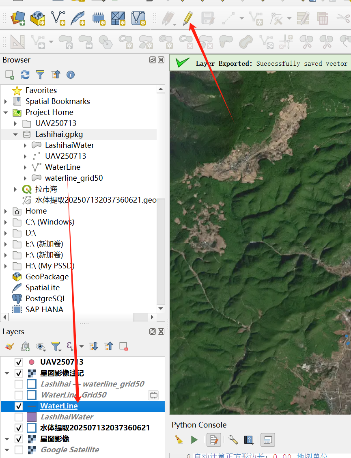This screenshot has width=351, height=458.
Task: Select WaterLine in the Browser tree
Action: [x=62, y=167]
